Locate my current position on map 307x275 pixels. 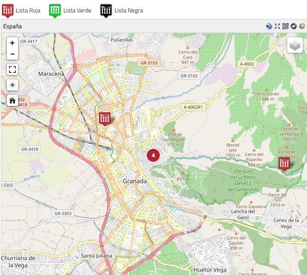tap(12, 85)
